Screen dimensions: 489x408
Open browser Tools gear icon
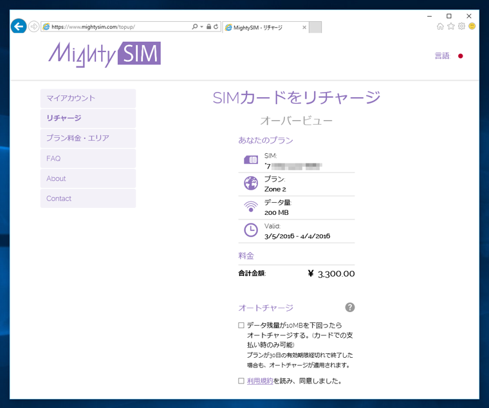461,26
